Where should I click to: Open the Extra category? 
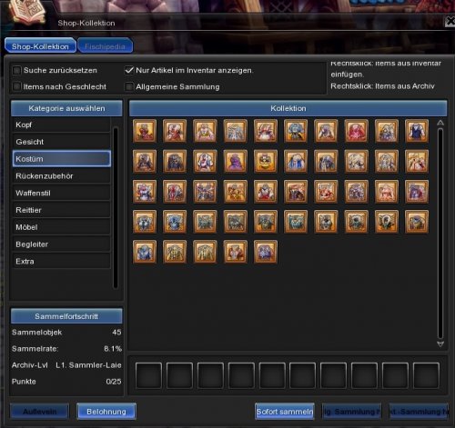click(61, 261)
